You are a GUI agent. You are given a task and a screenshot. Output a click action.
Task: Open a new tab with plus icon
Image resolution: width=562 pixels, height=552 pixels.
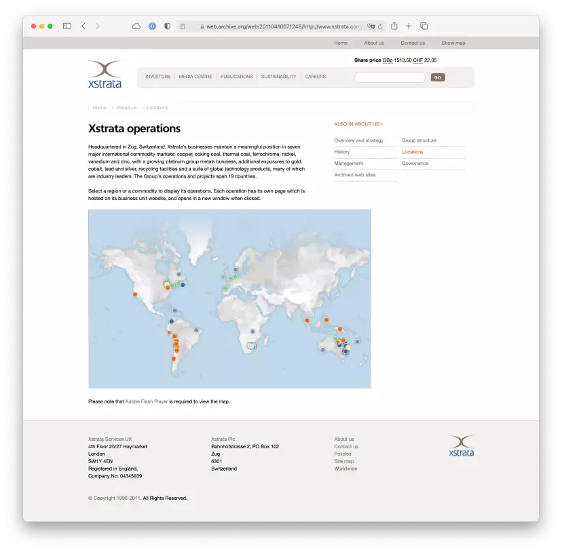pos(409,26)
